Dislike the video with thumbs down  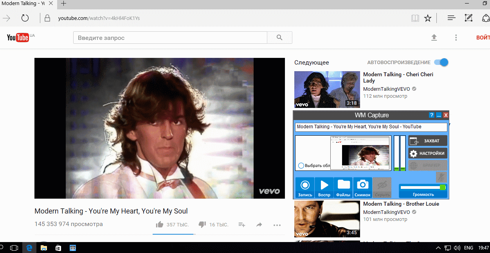(x=202, y=224)
